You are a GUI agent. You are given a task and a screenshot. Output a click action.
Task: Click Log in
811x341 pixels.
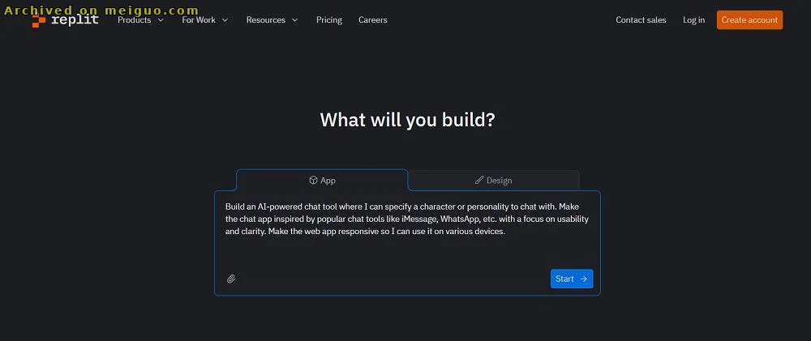[x=693, y=20]
